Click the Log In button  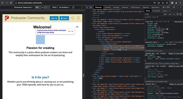pos(64,18)
